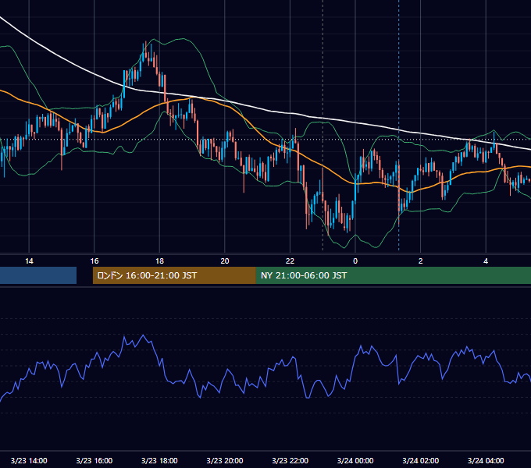Click the 4 hour axis label

click(x=486, y=261)
